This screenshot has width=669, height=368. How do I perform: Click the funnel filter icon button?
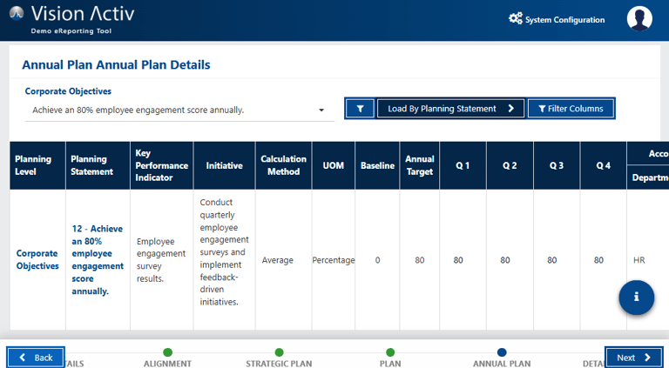coord(360,109)
